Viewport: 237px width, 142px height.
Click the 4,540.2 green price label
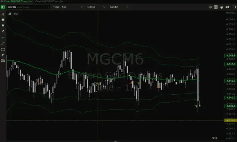[231, 98]
